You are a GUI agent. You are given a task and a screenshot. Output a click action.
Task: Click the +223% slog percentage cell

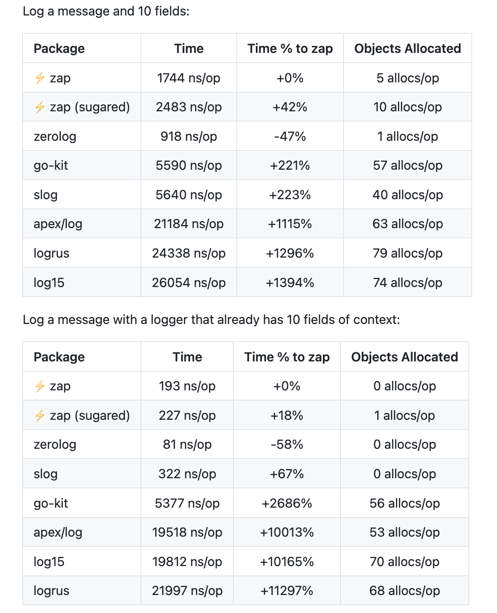tap(290, 195)
